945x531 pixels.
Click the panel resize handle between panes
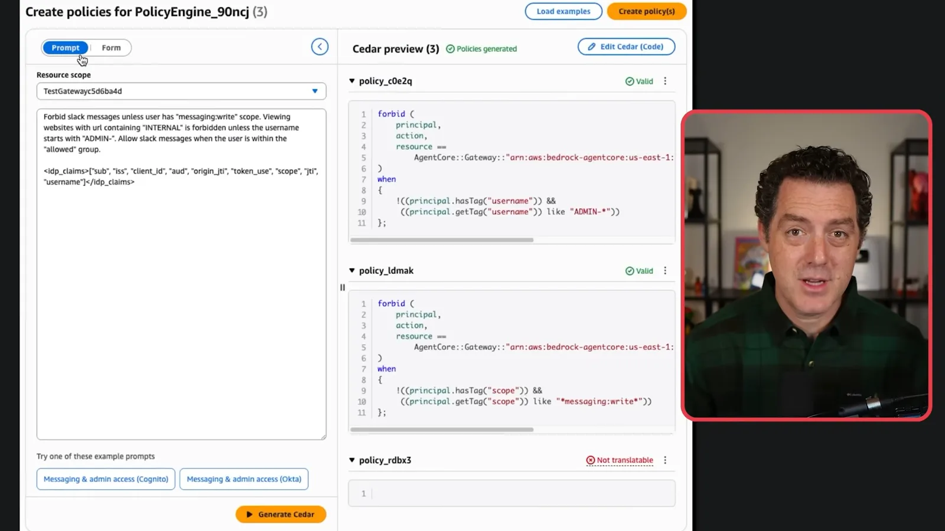coord(343,287)
